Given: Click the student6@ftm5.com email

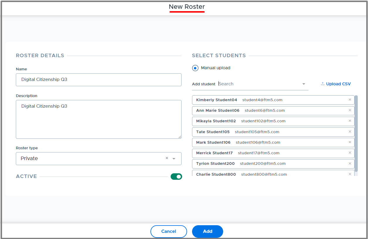Looking at the screenshot, I should (x=265, y=111).
